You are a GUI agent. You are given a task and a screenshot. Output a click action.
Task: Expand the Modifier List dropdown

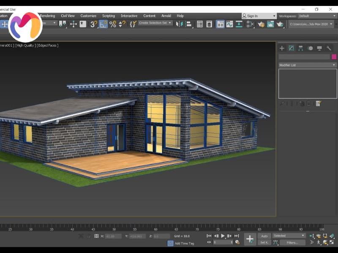point(307,65)
